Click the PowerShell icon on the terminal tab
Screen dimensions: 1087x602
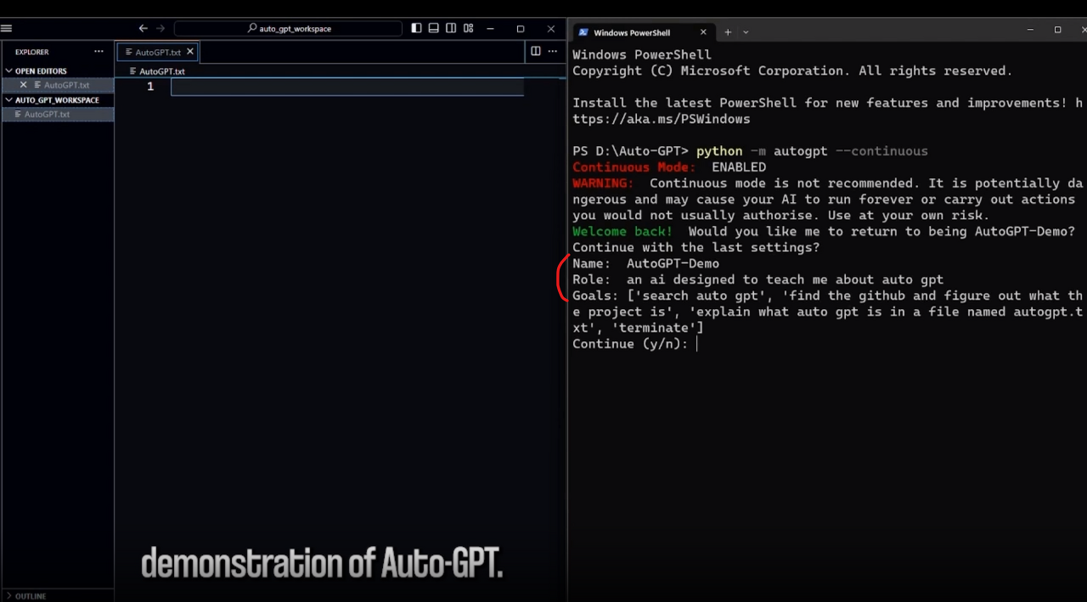point(583,32)
